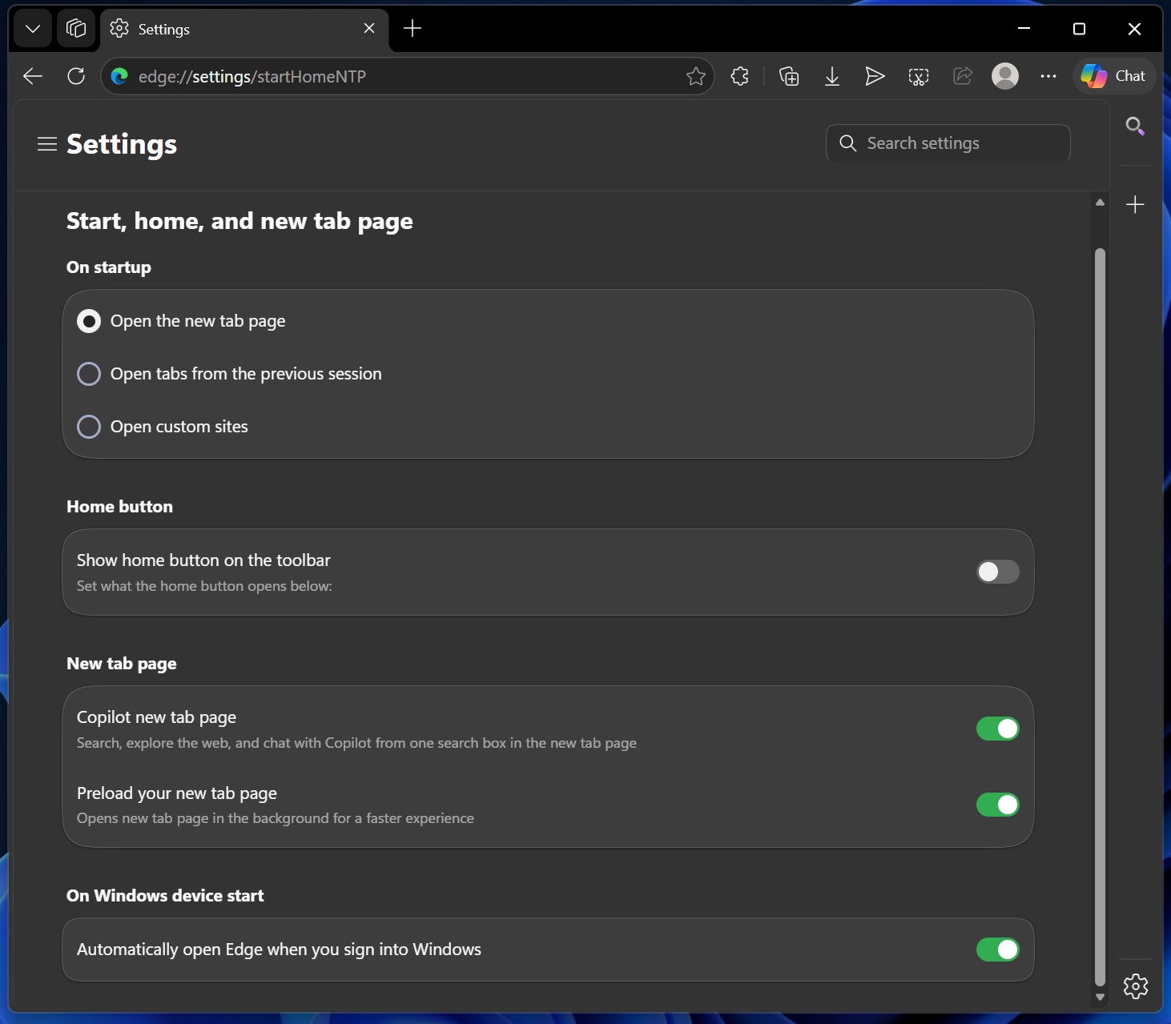1171x1024 pixels.
Task: Open Settings and more menu
Action: point(1048,76)
